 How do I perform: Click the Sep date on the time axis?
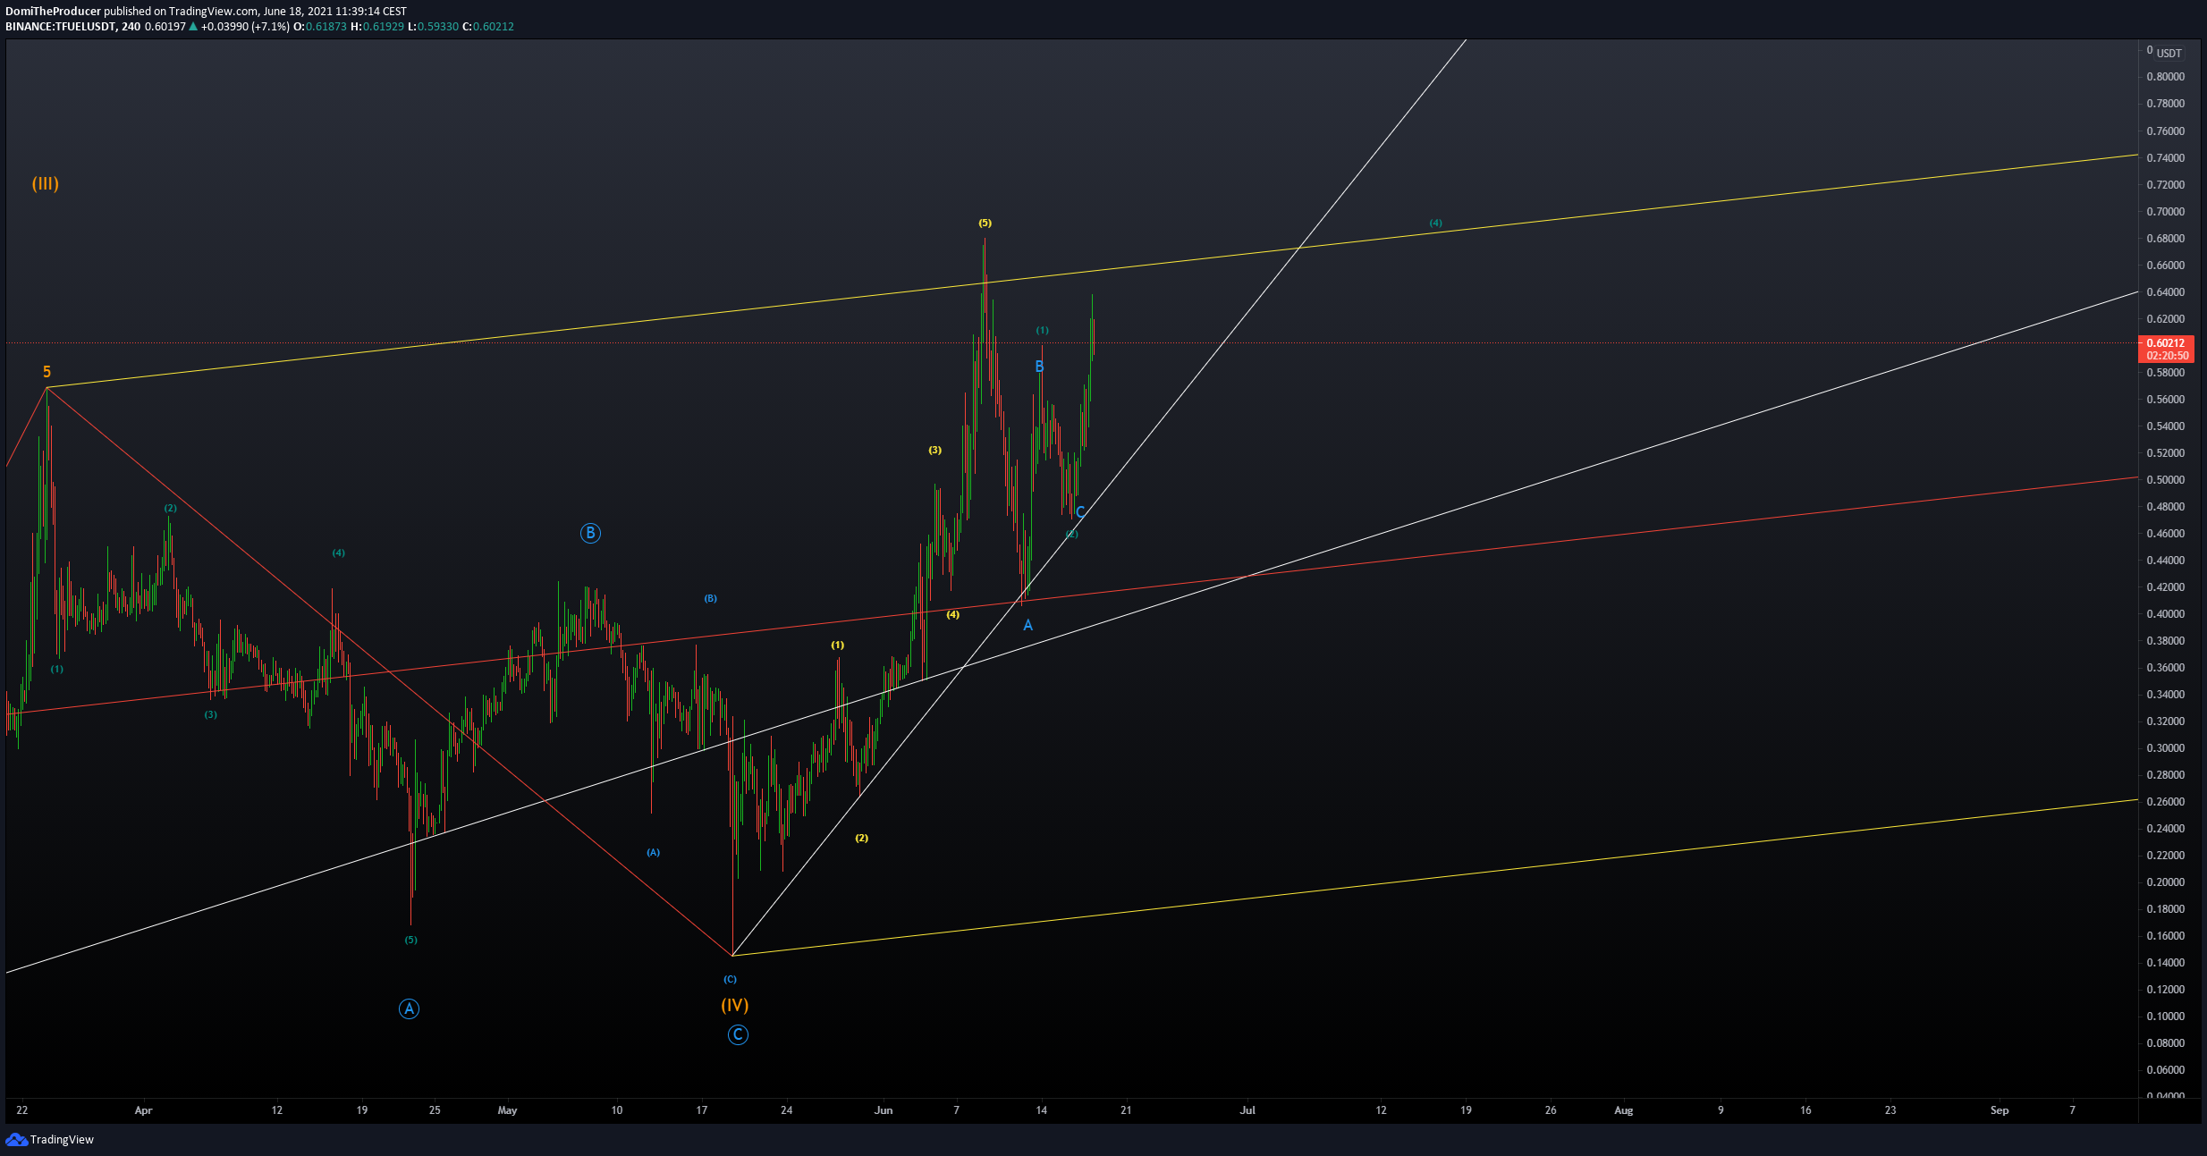pyautogui.click(x=2000, y=1110)
